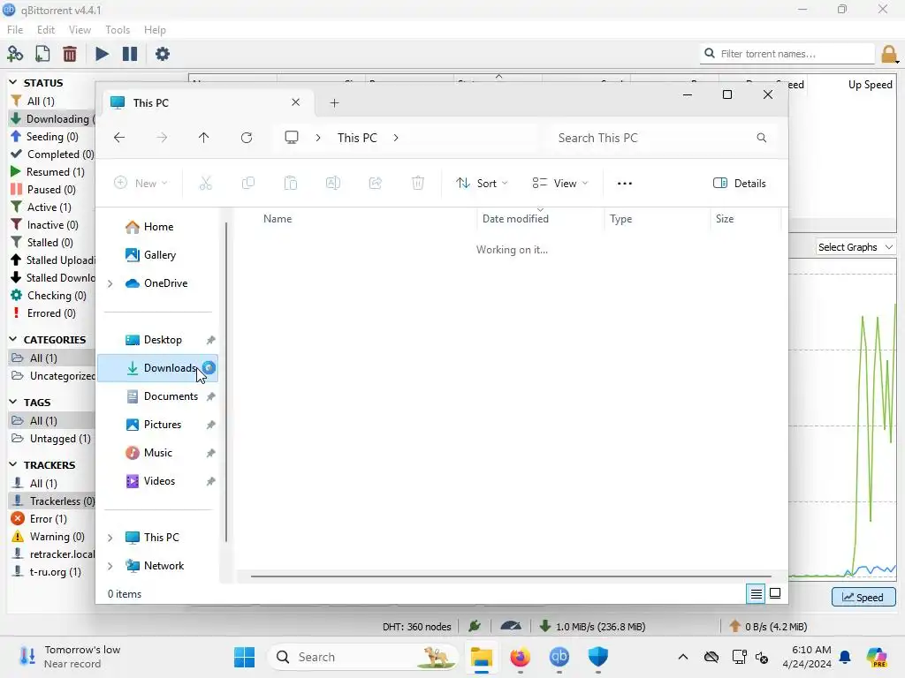905x678 pixels.
Task: Expand the Network tree node
Action: coord(110,566)
